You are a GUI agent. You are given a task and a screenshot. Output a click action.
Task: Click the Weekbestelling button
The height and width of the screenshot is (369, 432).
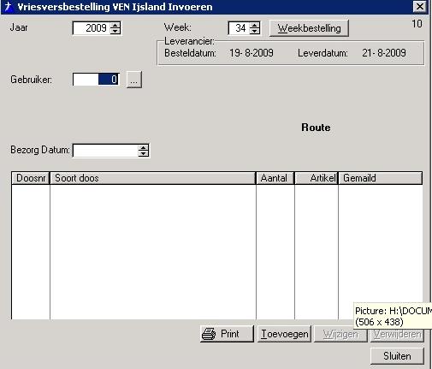click(x=309, y=28)
